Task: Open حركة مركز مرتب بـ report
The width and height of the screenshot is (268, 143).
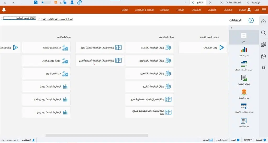Action: pos(46,60)
